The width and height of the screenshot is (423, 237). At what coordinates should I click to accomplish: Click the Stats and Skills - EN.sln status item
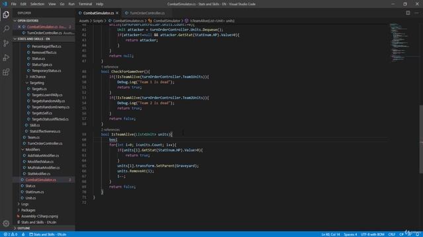tap(48, 234)
